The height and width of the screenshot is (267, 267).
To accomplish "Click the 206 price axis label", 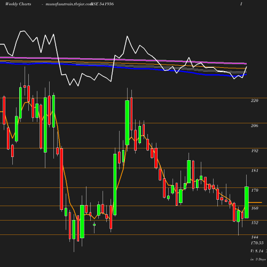I will (255, 125).
